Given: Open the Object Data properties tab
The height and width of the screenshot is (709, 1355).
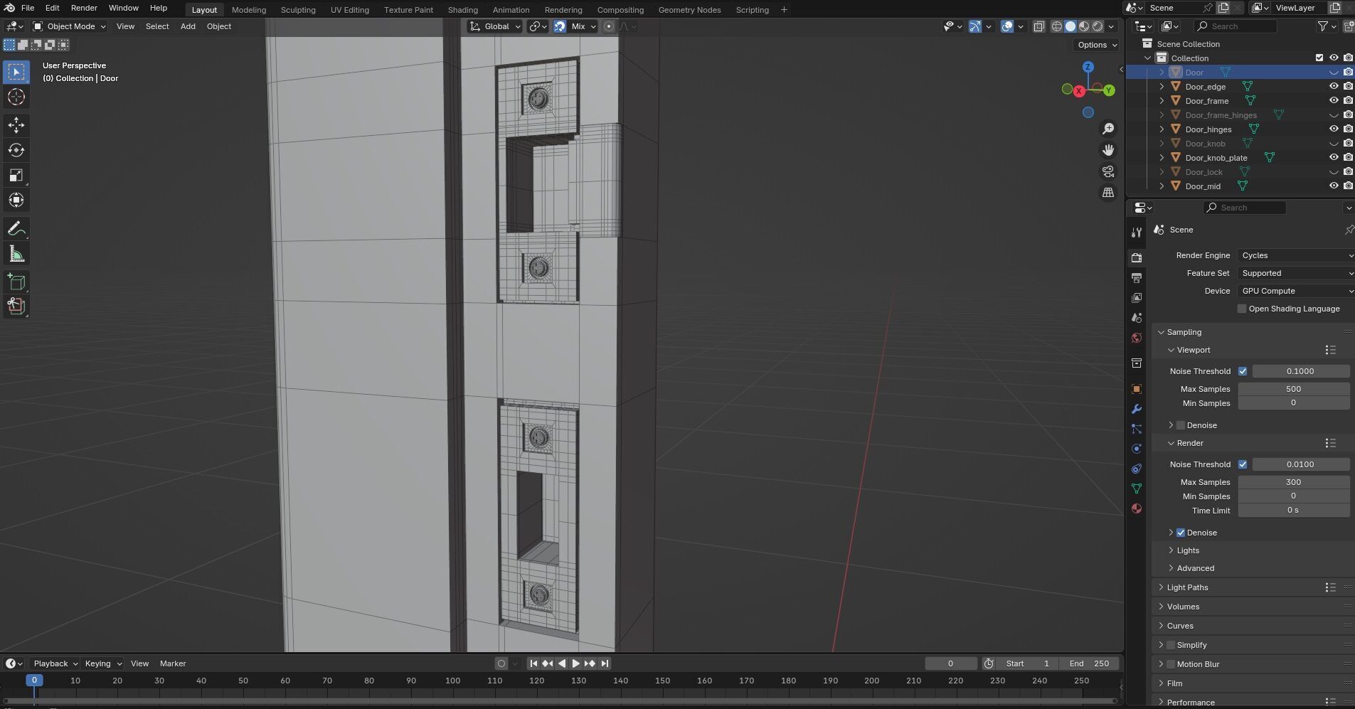Looking at the screenshot, I should pyautogui.click(x=1137, y=489).
